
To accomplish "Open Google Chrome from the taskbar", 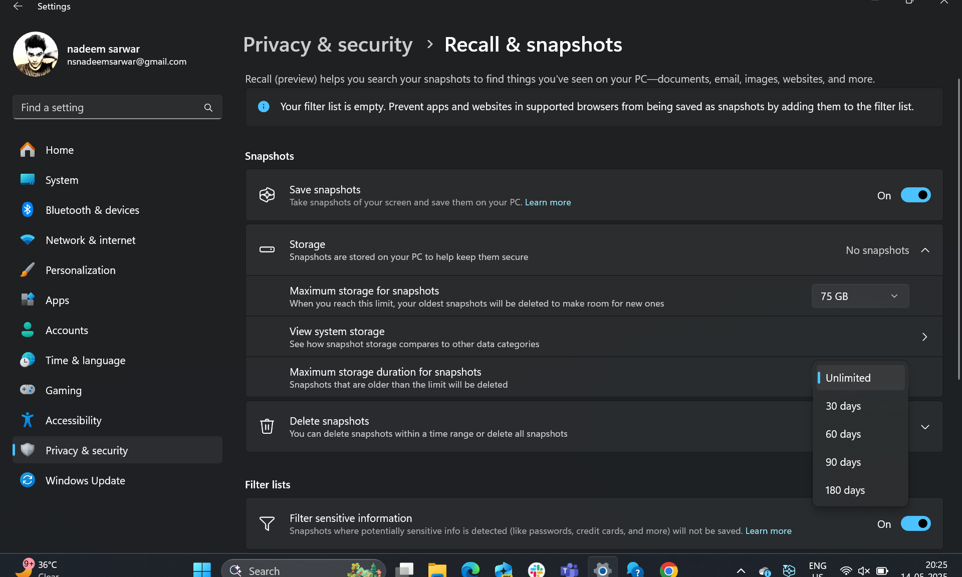I will (x=668, y=570).
